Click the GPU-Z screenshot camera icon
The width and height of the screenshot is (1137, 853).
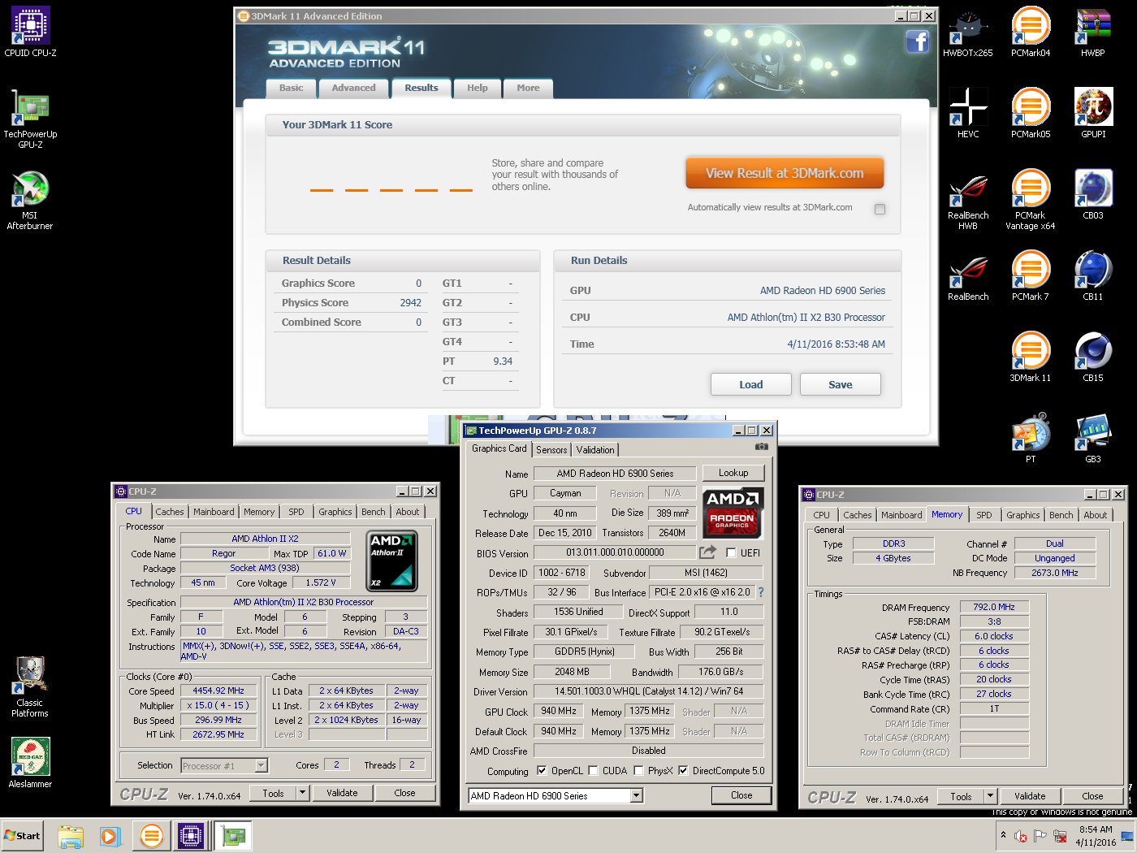tap(761, 447)
